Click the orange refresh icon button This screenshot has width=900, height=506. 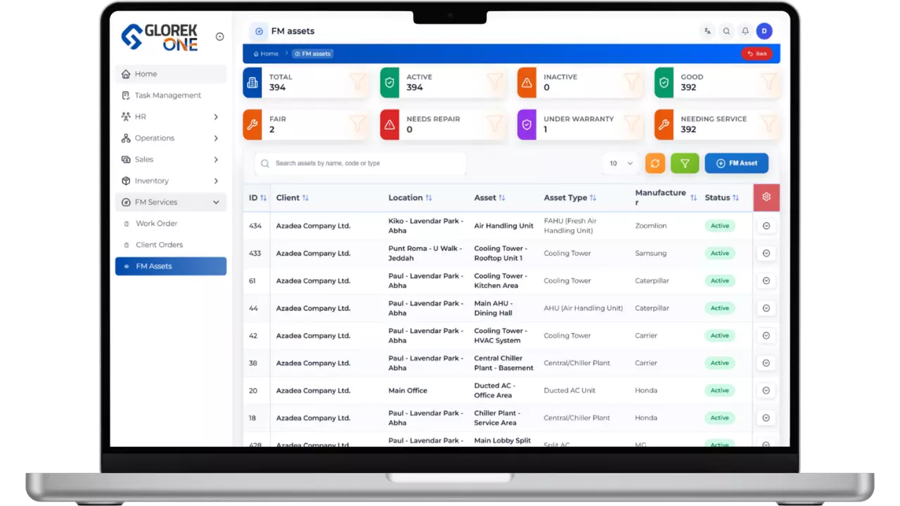655,163
